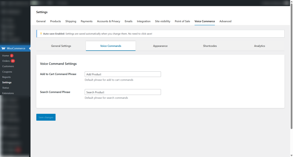293x157 pixels.
Task: Click the Save changes button
Action: click(46, 117)
